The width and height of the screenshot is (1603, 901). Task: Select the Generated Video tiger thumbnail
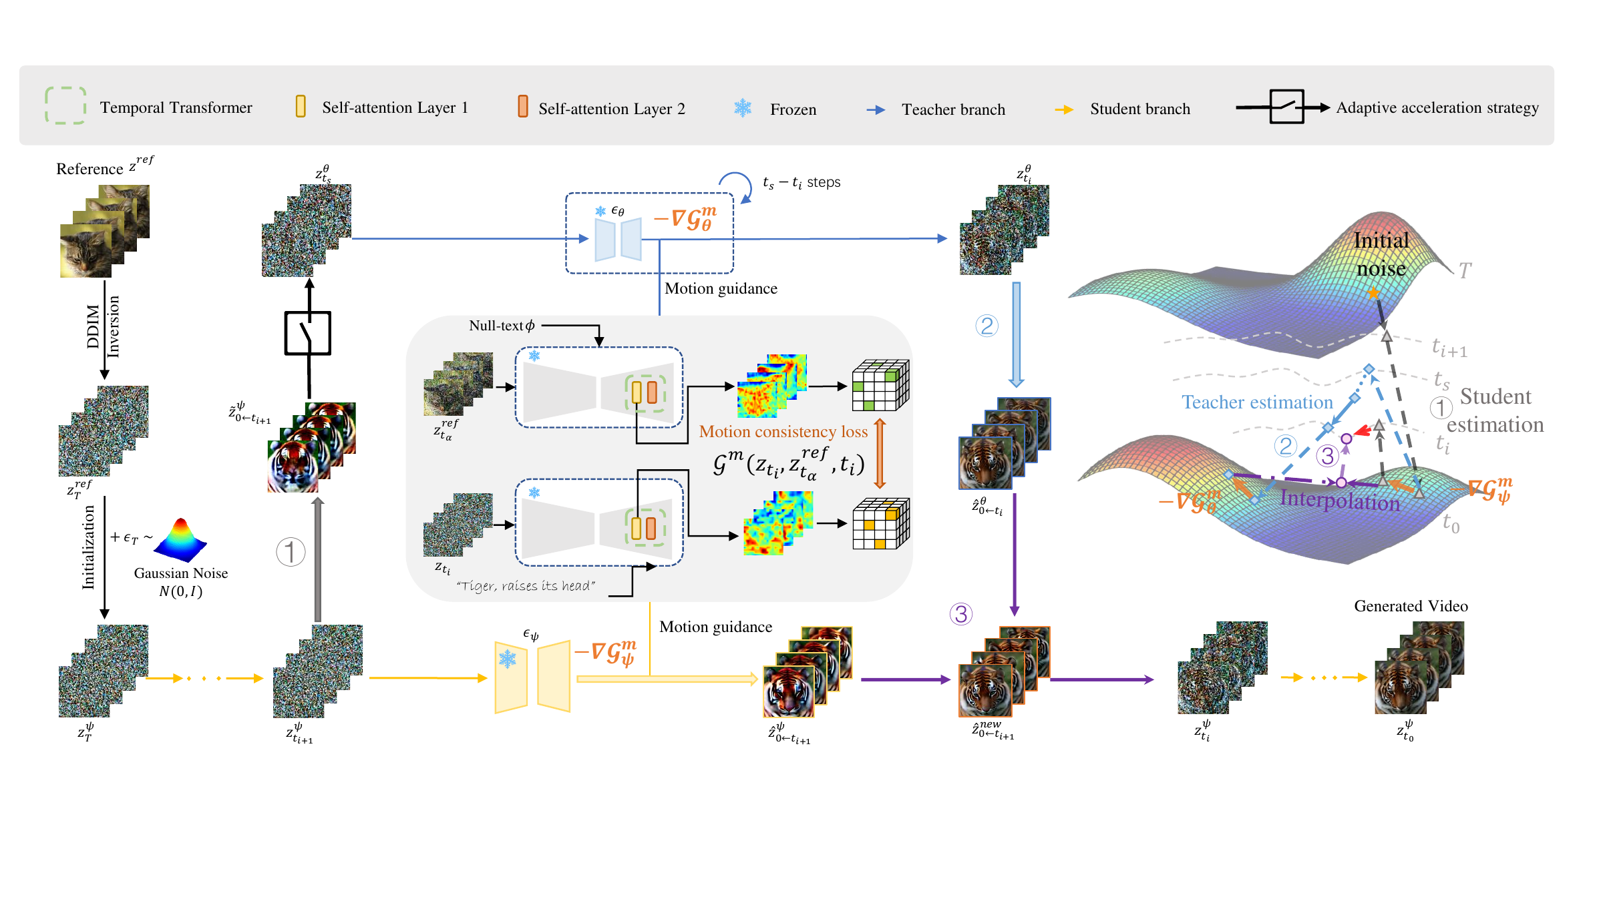1419,667
